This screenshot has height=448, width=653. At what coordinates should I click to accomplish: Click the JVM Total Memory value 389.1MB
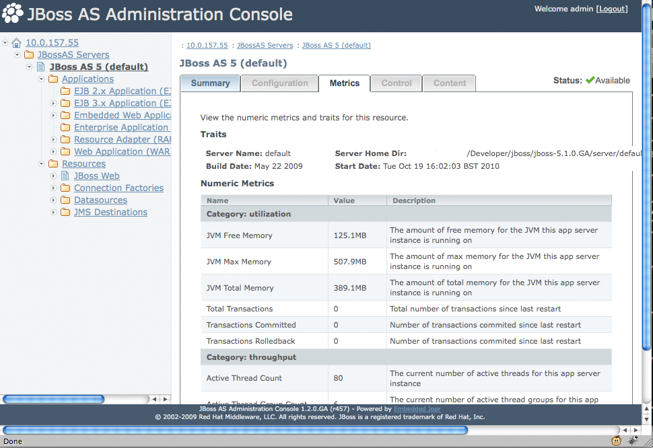click(x=350, y=288)
